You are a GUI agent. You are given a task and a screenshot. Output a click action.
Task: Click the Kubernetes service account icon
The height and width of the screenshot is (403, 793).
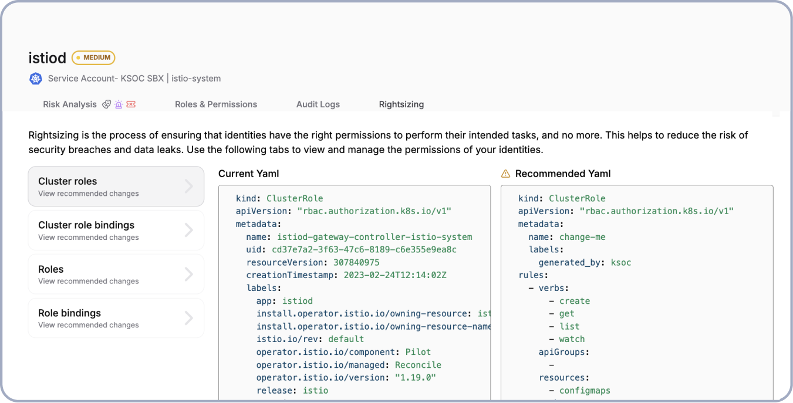coord(36,79)
